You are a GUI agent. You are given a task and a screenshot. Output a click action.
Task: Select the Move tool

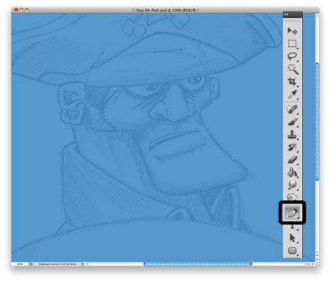coord(293,31)
